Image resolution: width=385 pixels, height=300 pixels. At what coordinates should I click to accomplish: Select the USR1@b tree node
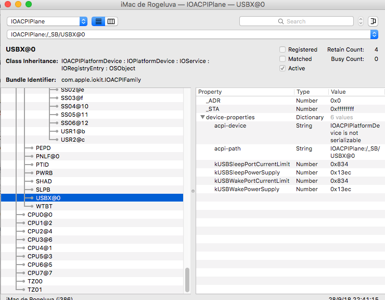pos(73,132)
